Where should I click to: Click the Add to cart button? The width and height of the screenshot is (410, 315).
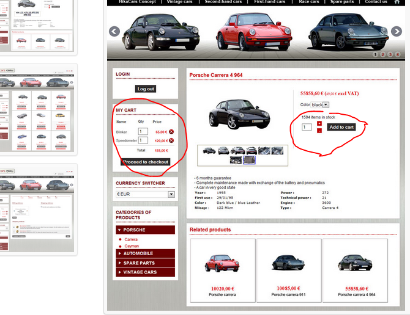pyautogui.click(x=341, y=127)
